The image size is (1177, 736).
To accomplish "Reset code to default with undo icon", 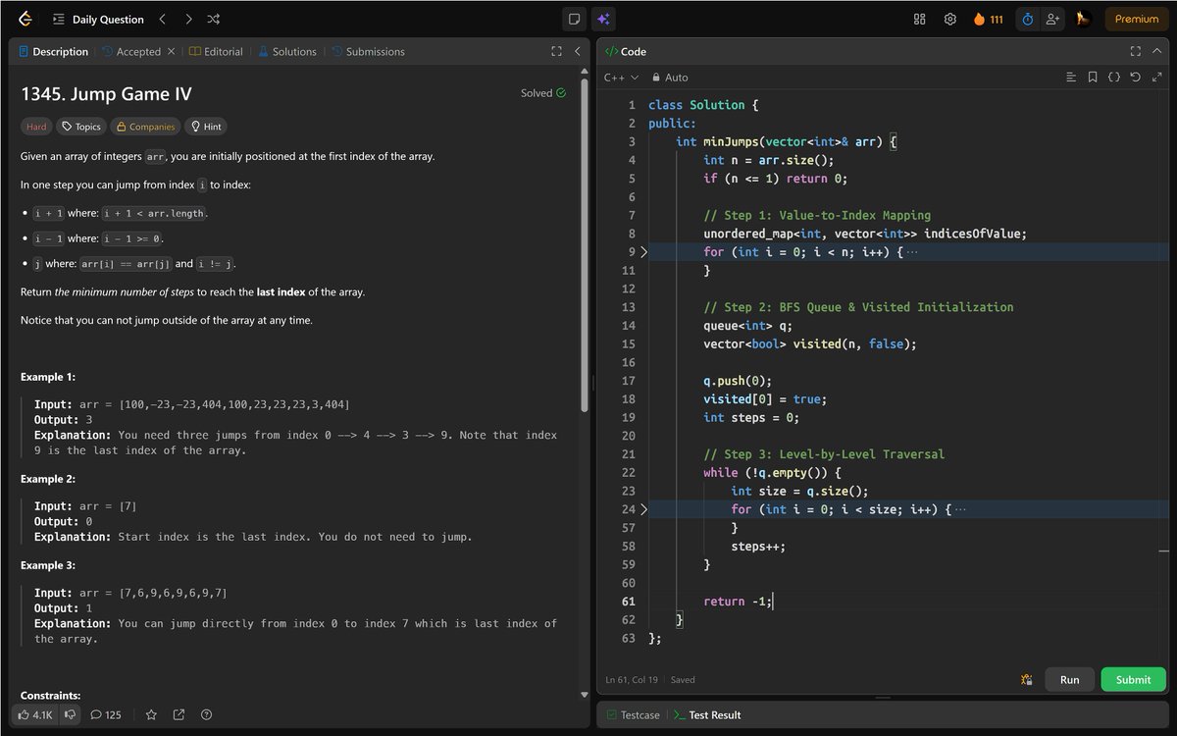I will [1135, 77].
